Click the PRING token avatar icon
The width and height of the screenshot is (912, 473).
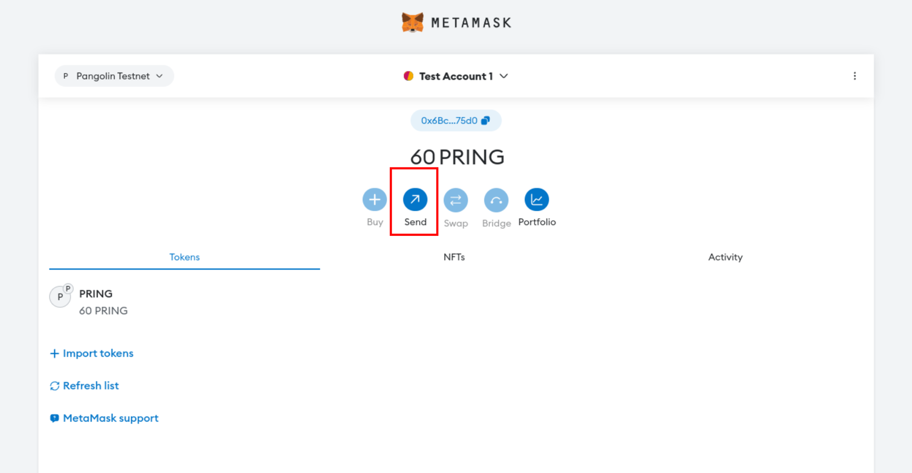pyautogui.click(x=60, y=296)
